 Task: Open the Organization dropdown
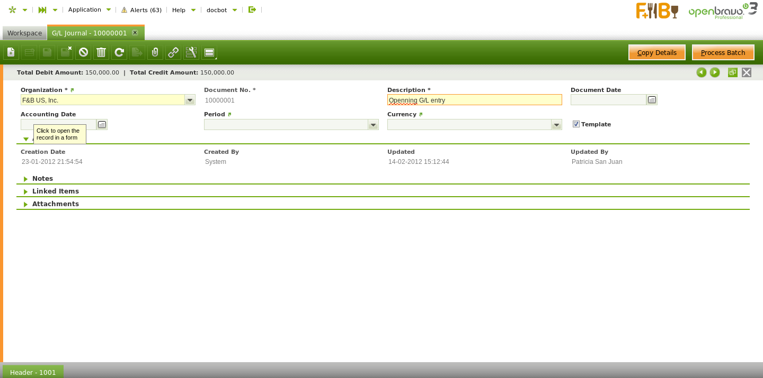[x=190, y=100]
